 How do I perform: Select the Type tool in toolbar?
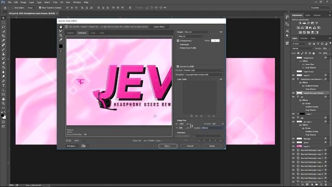point(4,85)
